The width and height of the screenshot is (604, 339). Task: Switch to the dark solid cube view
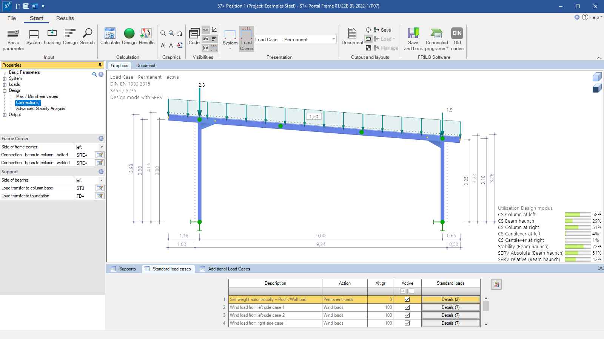(597, 88)
